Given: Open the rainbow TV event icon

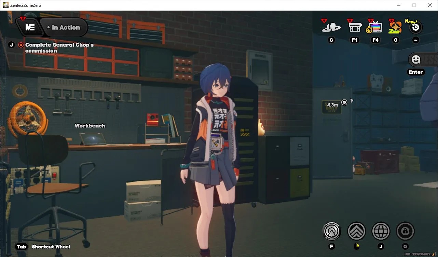Looking at the screenshot, I should pos(374,27).
